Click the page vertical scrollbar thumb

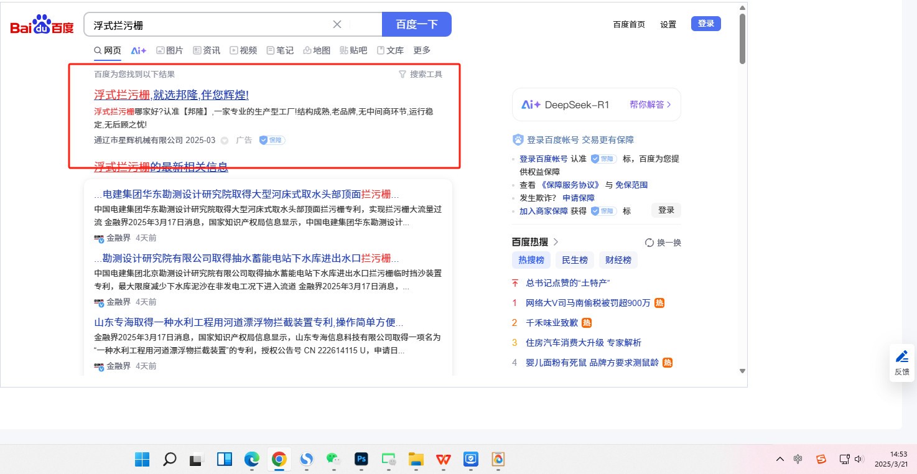(x=742, y=39)
